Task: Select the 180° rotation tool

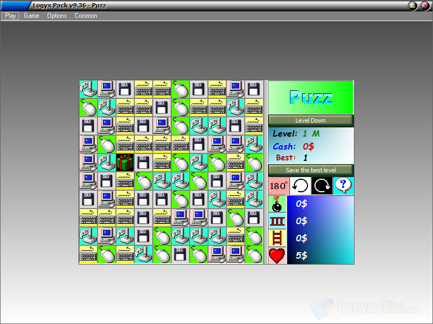Action: [x=278, y=185]
